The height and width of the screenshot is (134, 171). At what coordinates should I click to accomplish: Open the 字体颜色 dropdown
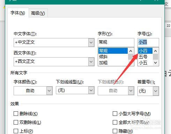(x=49, y=91)
